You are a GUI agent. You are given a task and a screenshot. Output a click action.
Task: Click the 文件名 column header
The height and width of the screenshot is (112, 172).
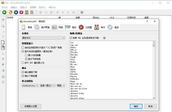pyautogui.click(x=10, y=18)
